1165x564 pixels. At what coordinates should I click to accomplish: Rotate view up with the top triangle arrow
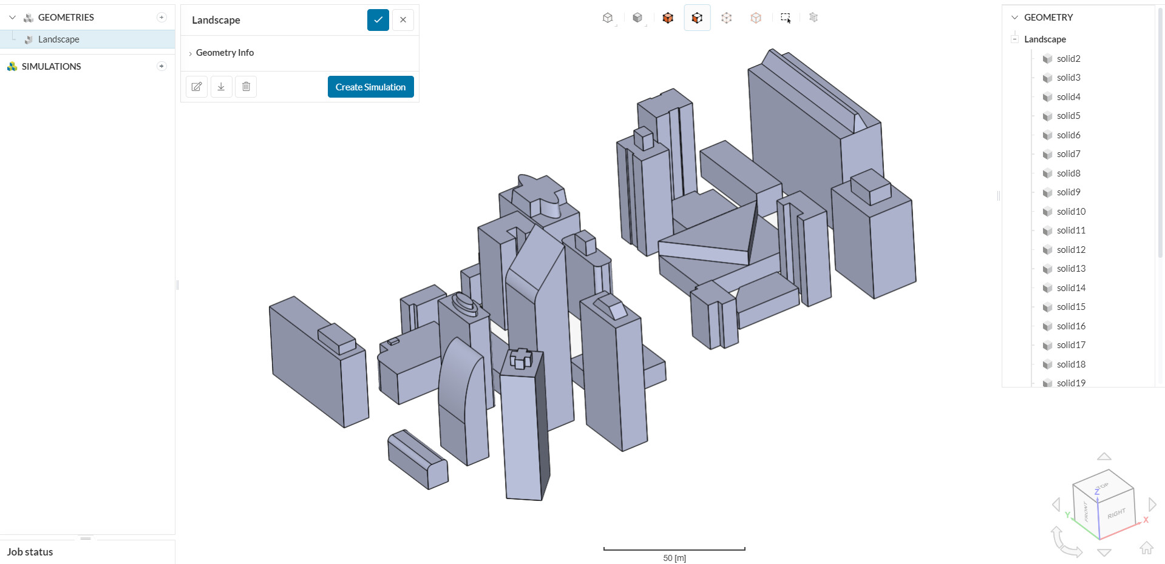1104,456
